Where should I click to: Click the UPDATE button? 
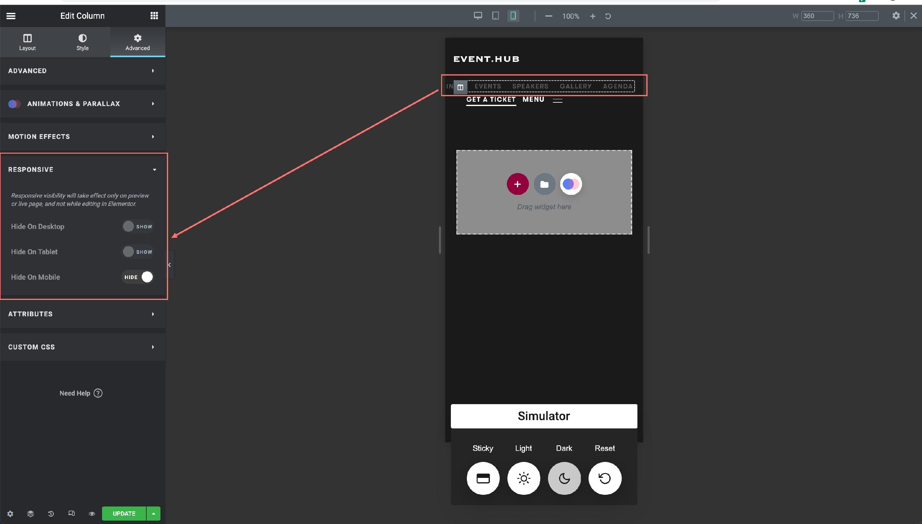[x=124, y=514]
